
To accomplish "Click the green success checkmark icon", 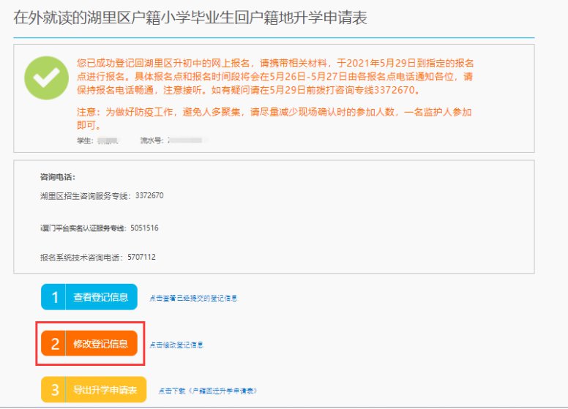I will pyautogui.click(x=47, y=78).
